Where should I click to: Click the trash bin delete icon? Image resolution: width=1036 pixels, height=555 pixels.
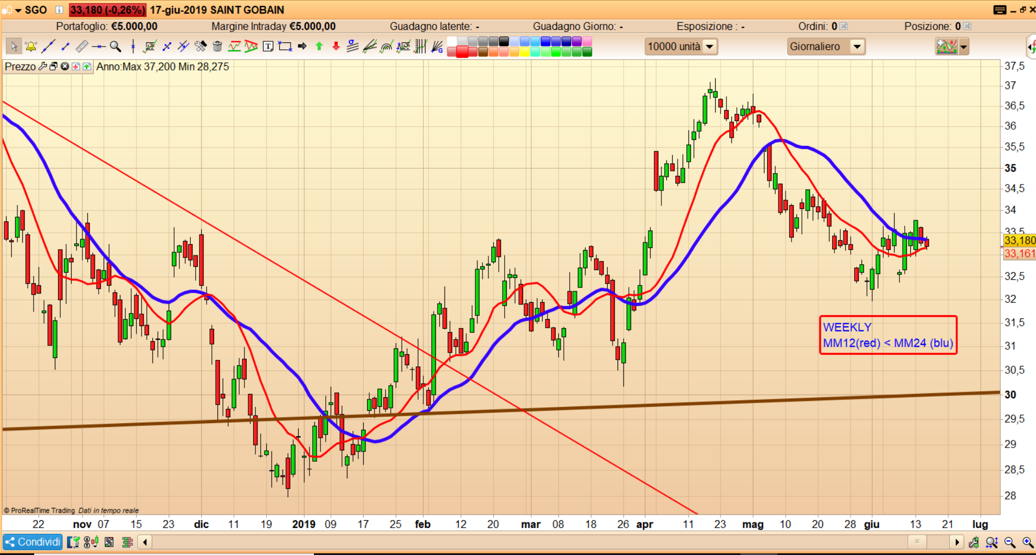click(x=217, y=47)
